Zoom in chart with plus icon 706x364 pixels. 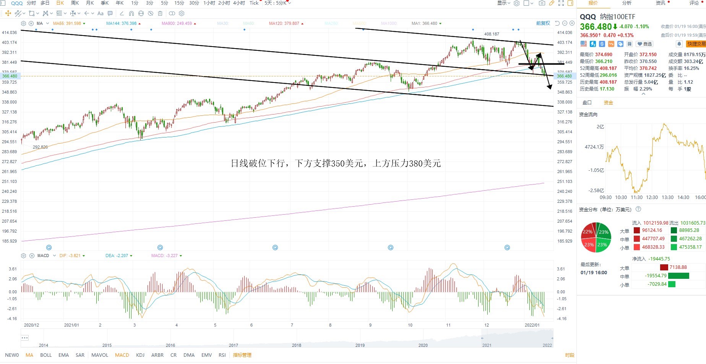pyautogui.click(x=572, y=23)
